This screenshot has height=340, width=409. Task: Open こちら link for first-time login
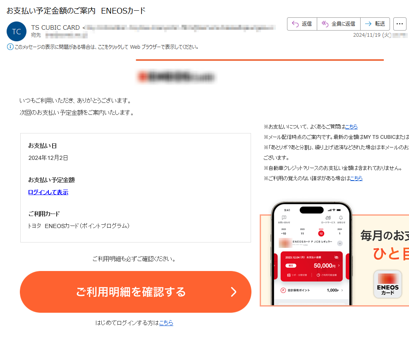[x=166, y=323]
